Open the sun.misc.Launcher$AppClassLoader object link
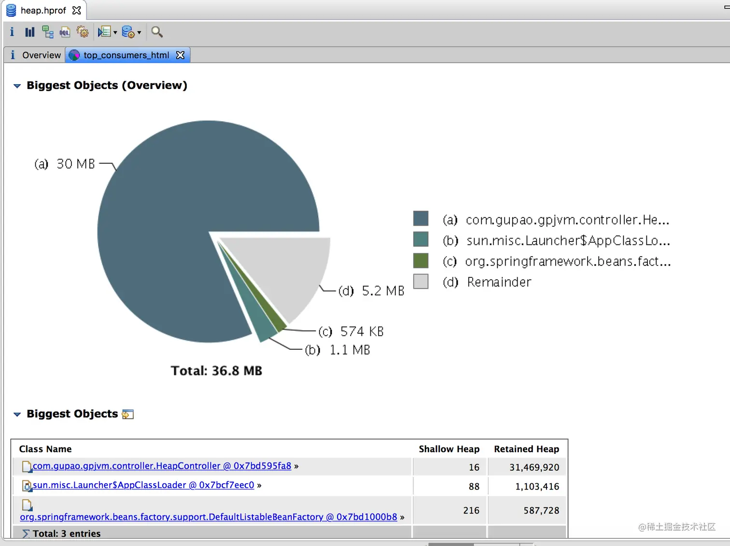This screenshot has width=730, height=546. tap(143, 485)
